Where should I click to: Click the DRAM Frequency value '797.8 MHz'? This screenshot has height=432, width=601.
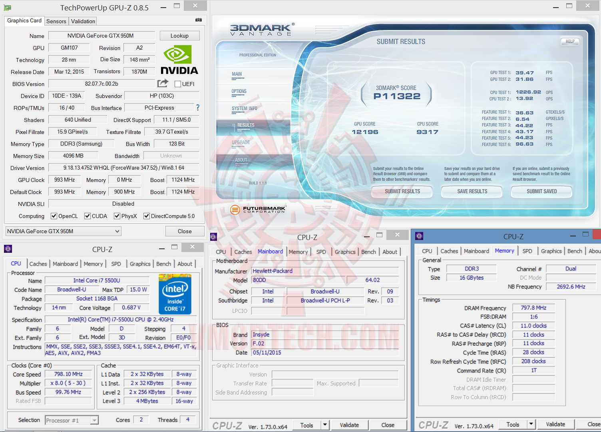pos(533,308)
